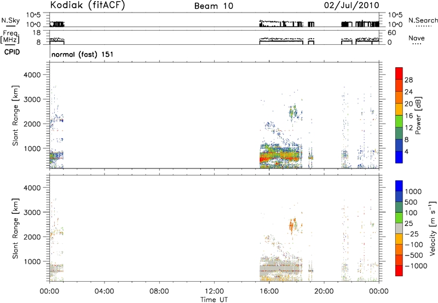
Task: Click the power panel's 'Slant Range [km]' label
Action: 15,115
